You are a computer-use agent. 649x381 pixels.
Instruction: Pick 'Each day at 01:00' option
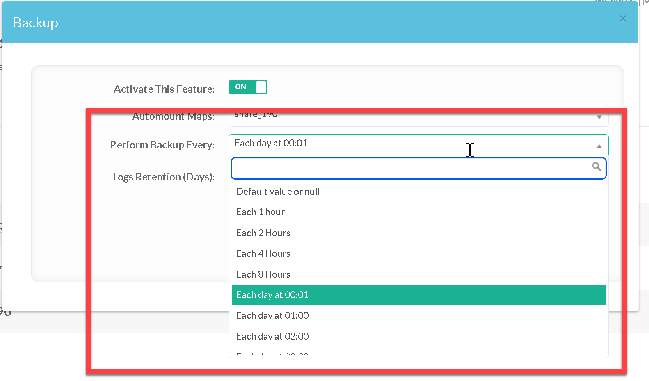point(272,315)
